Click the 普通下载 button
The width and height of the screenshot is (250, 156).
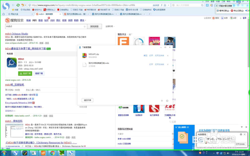pyautogui.click(x=39, y=74)
